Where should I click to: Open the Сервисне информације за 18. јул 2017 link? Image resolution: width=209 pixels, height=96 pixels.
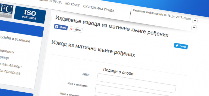click(x=162, y=14)
